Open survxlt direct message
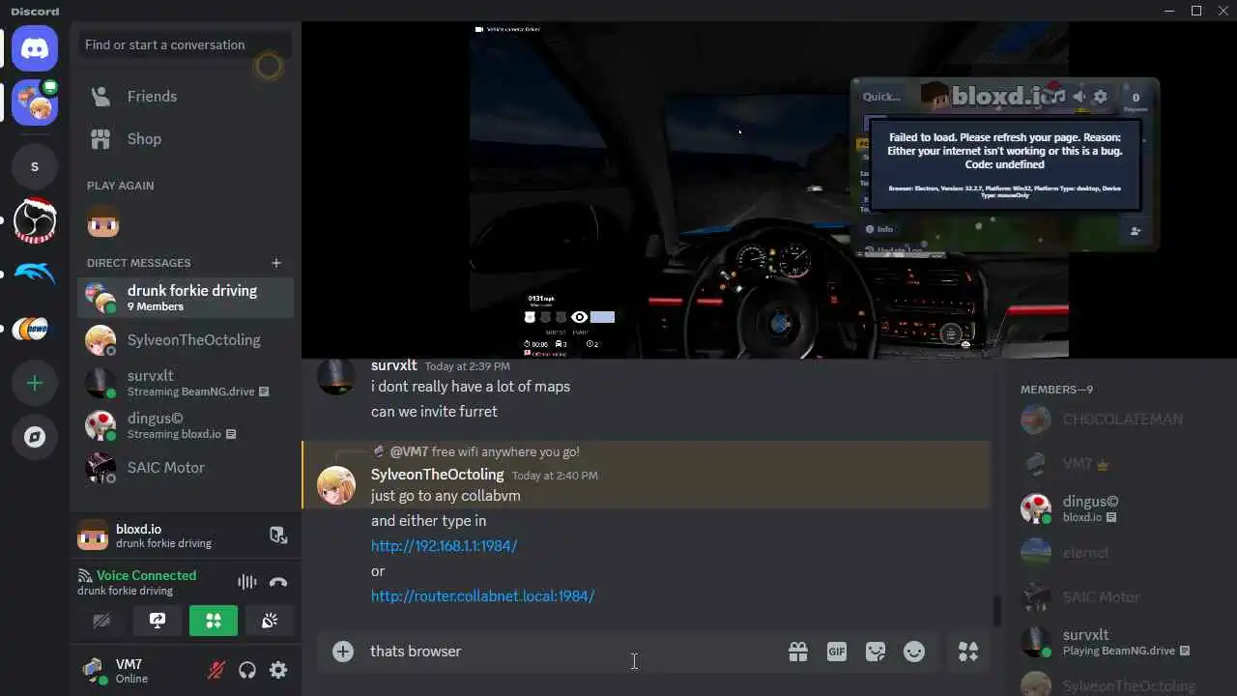The image size is (1237, 696). coord(186,383)
